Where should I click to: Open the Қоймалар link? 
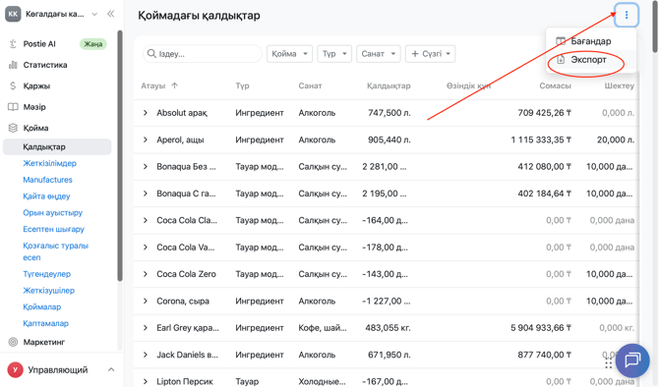41,306
